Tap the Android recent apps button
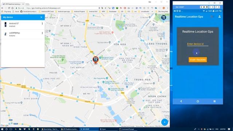This screenshot has height=131, width=233. coord(214,101)
